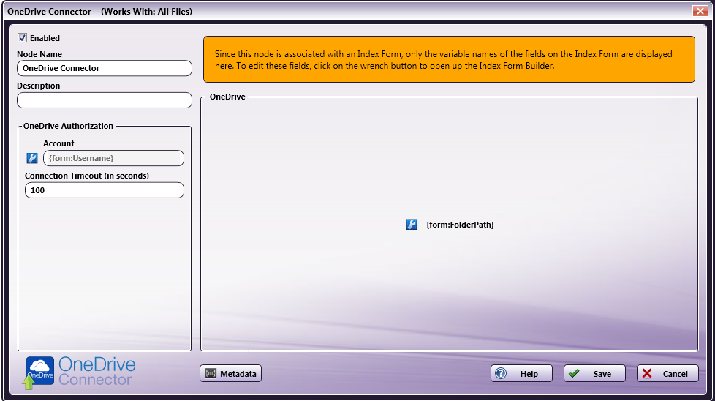Image resolution: width=715 pixels, height=401 pixels.
Task: Click the 'Account' label
Action: point(58,143)
